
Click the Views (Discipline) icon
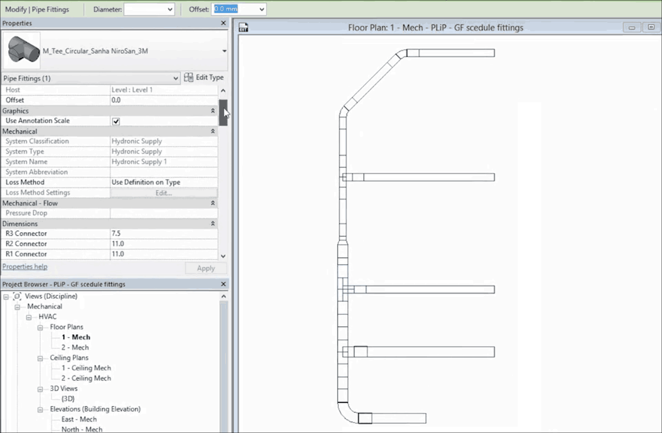coord(17,296)
